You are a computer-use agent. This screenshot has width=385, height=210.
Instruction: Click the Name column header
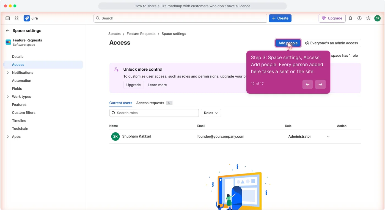pyautogui.click(x=114, y=126)
